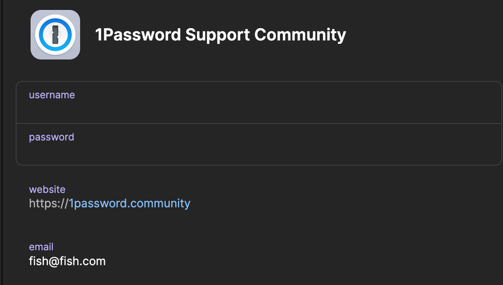Click the password field label
The height and width of the screenshot is (285, 503).
(51, 137)
